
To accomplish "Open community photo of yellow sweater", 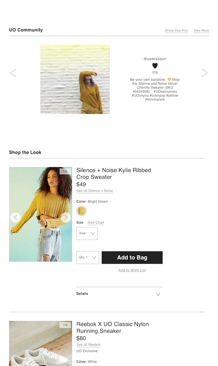I will [x=75, y=79].
